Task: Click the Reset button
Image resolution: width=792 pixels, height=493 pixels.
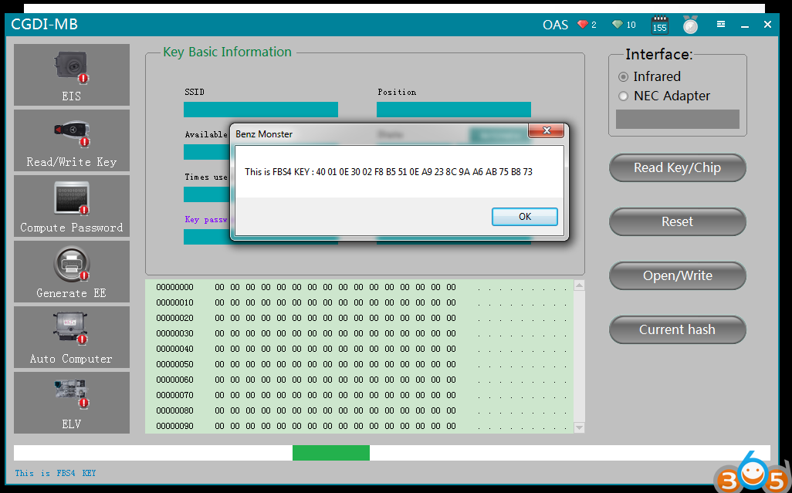Action: click(677, 221)
